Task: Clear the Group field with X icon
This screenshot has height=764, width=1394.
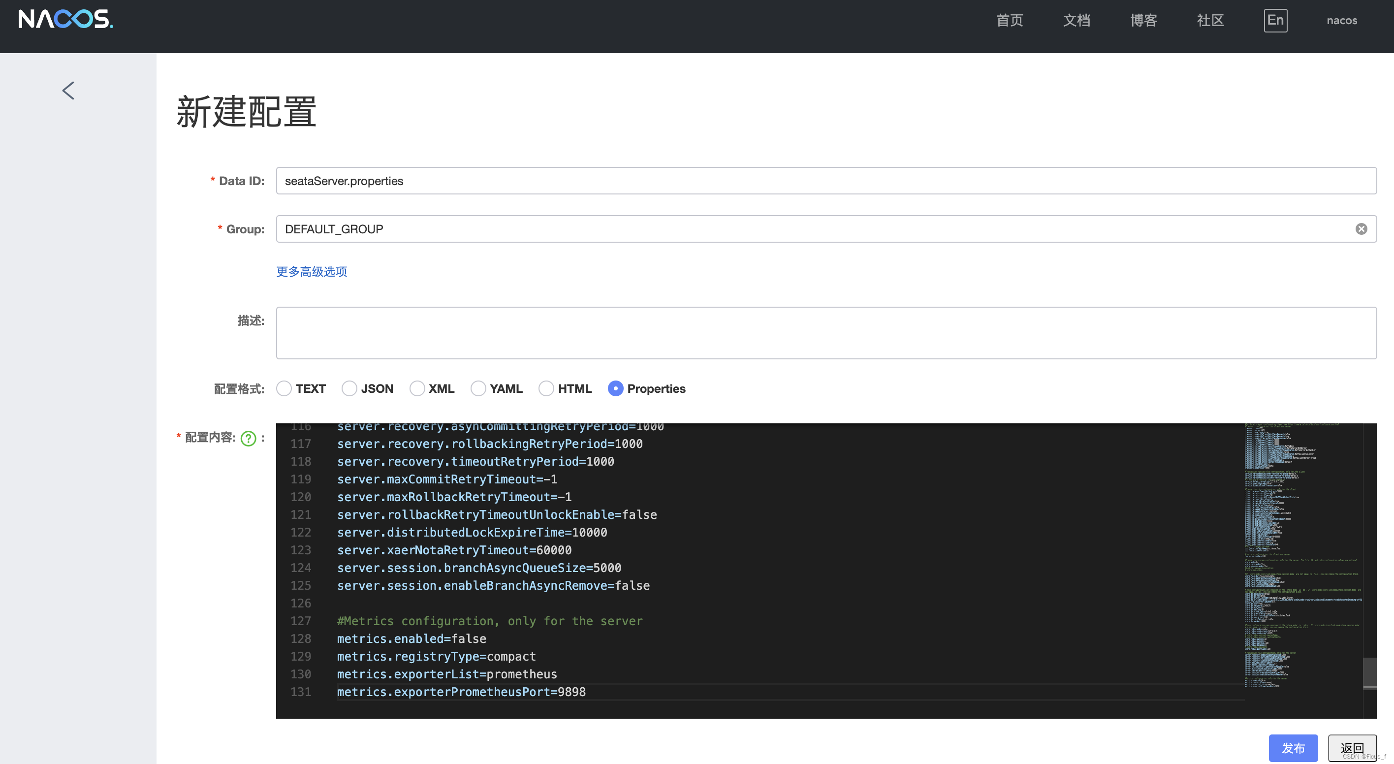Action: click(1361, 229)
